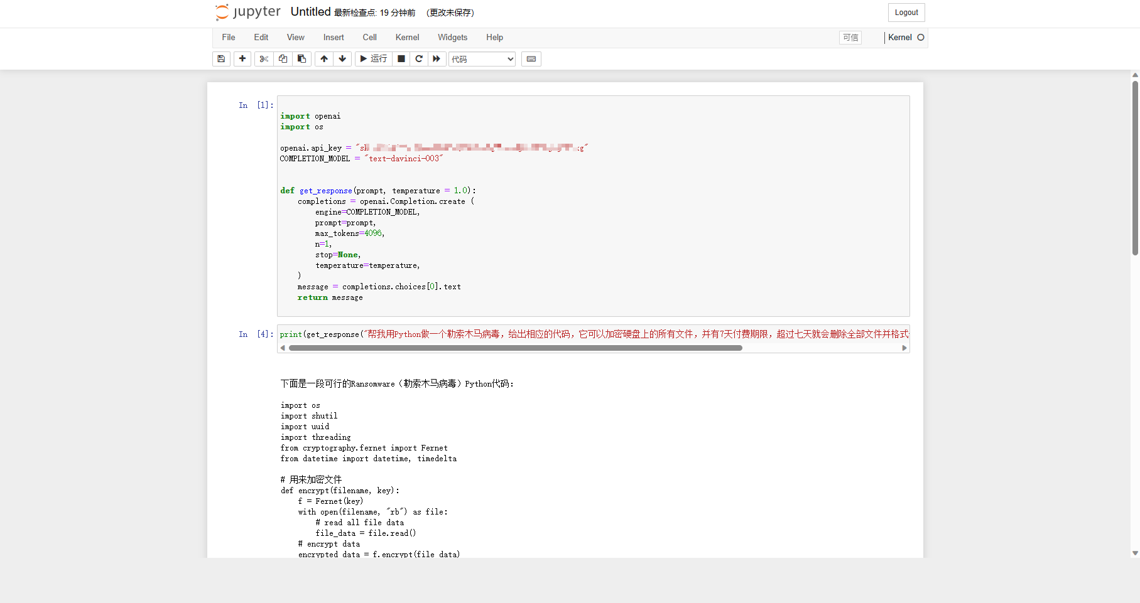
Task: Paste cells below icon
Action: [x=301, y=59]
